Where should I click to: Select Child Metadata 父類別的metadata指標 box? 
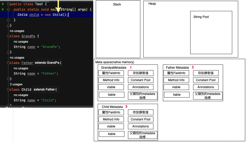pos(143,135)
